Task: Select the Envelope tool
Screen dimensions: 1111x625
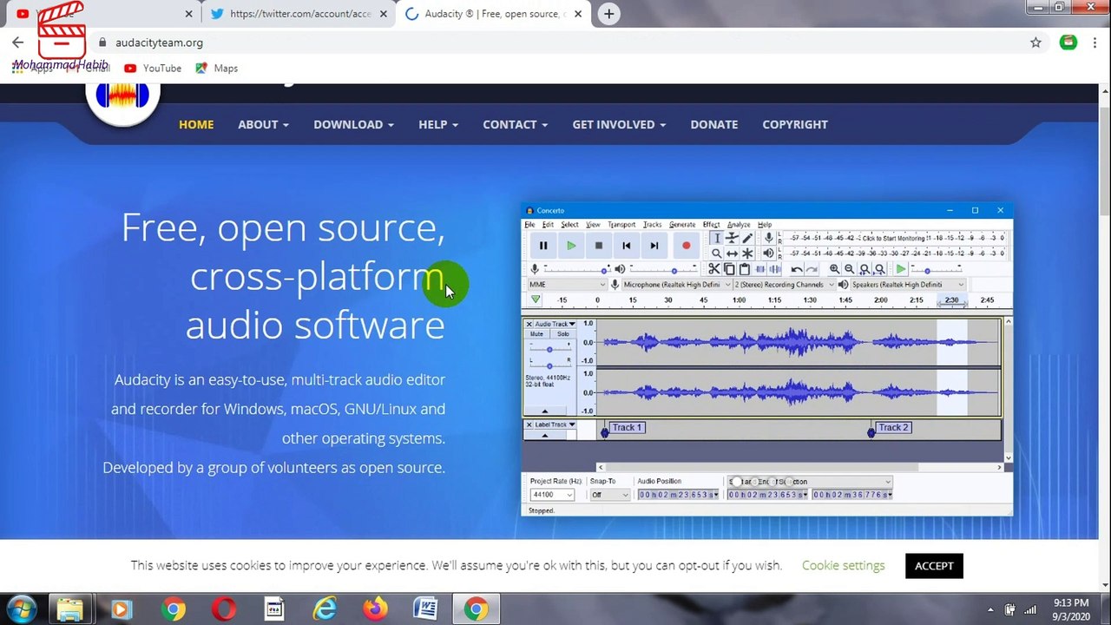Action: (732, 238)
